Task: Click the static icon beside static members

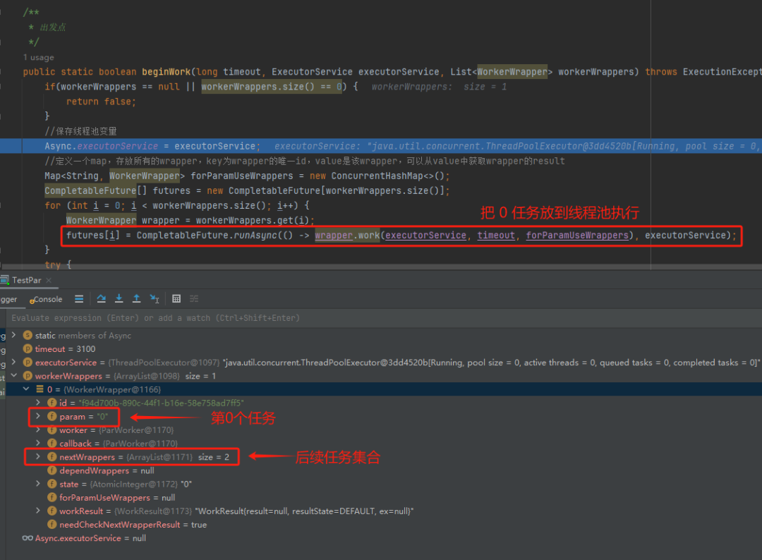Action: pos(28,335)
